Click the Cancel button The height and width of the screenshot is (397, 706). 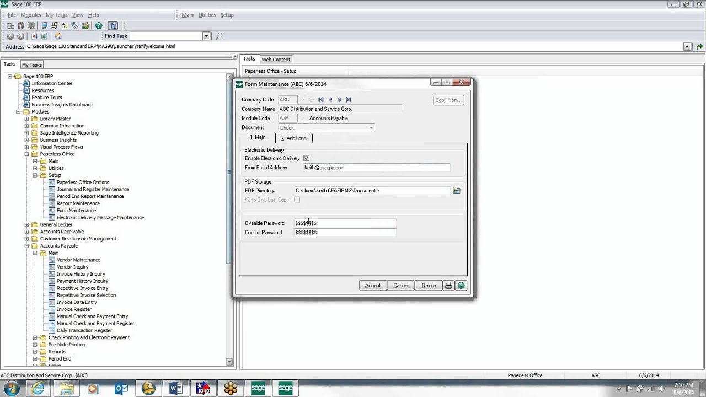pyautogui.click(x=401, y=286)
